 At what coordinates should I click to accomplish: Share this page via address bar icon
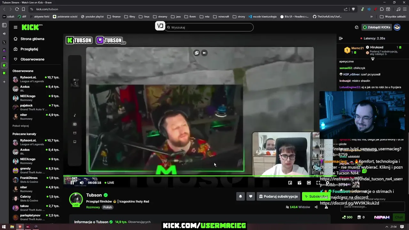pyautogui.click(x=346, y=9)
